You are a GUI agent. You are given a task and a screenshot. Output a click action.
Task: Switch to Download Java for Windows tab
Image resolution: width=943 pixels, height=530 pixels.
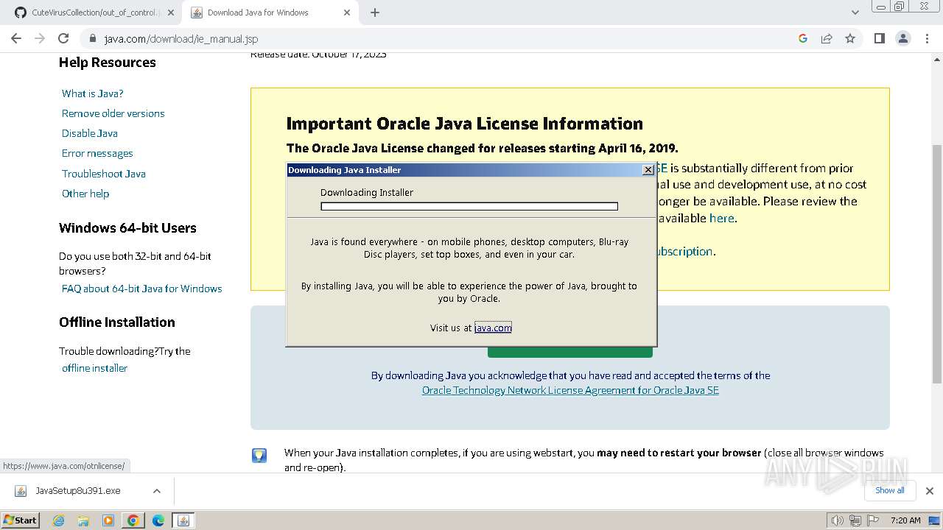click(x=258, y=13)
